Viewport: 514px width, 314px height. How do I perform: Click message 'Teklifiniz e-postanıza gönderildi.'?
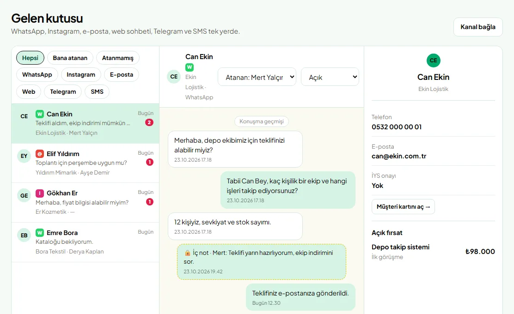[300, 297]
